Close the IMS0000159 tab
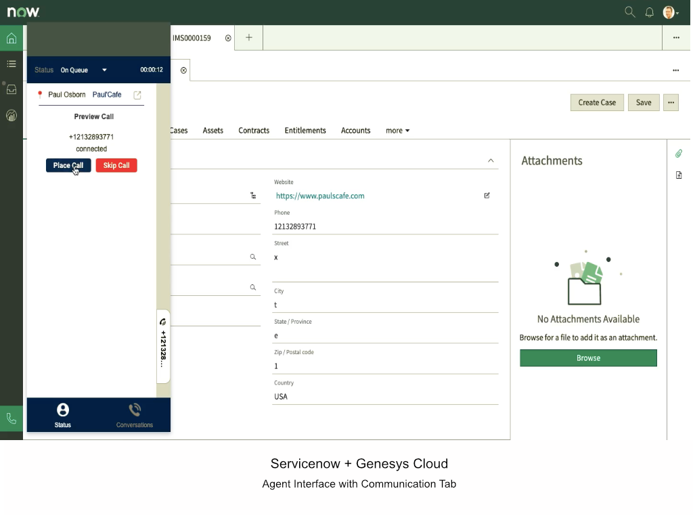Screen dimensions: 693x520 click(228, 38)
